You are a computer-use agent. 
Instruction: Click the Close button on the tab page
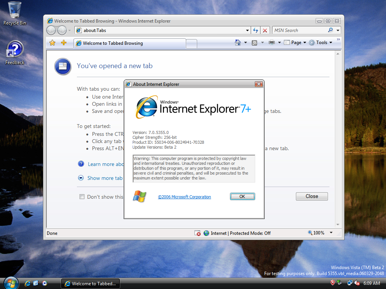(x=312, y=196)
